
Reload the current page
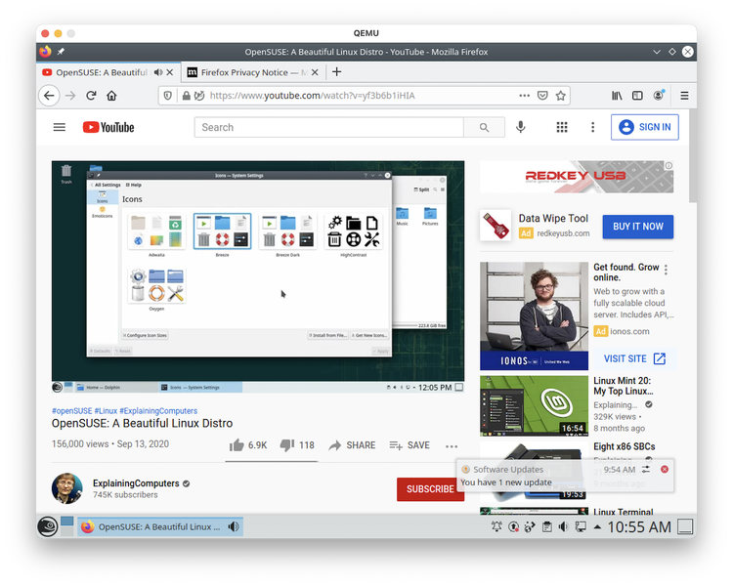click(x=91, y=96)
